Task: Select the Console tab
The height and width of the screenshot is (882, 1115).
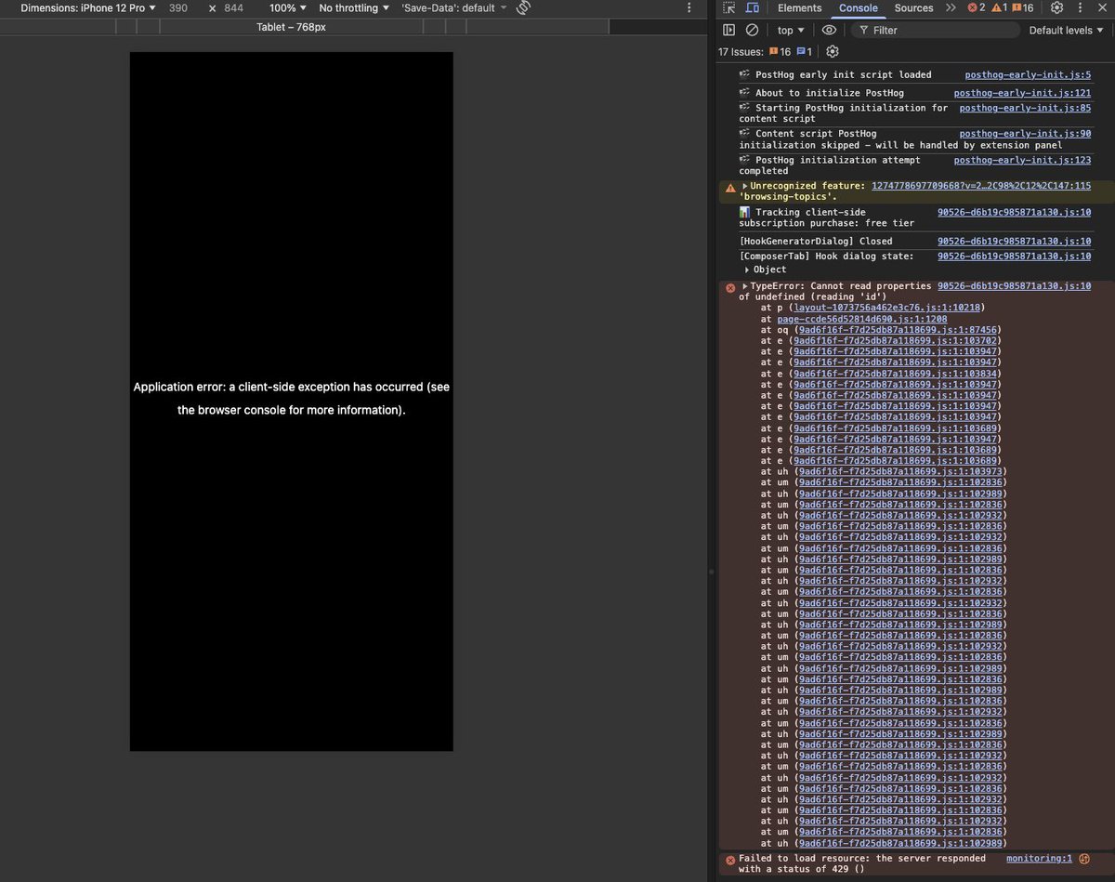Action: (858, 7)
